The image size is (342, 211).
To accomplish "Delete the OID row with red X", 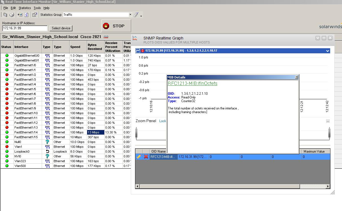I will point(146,157).
